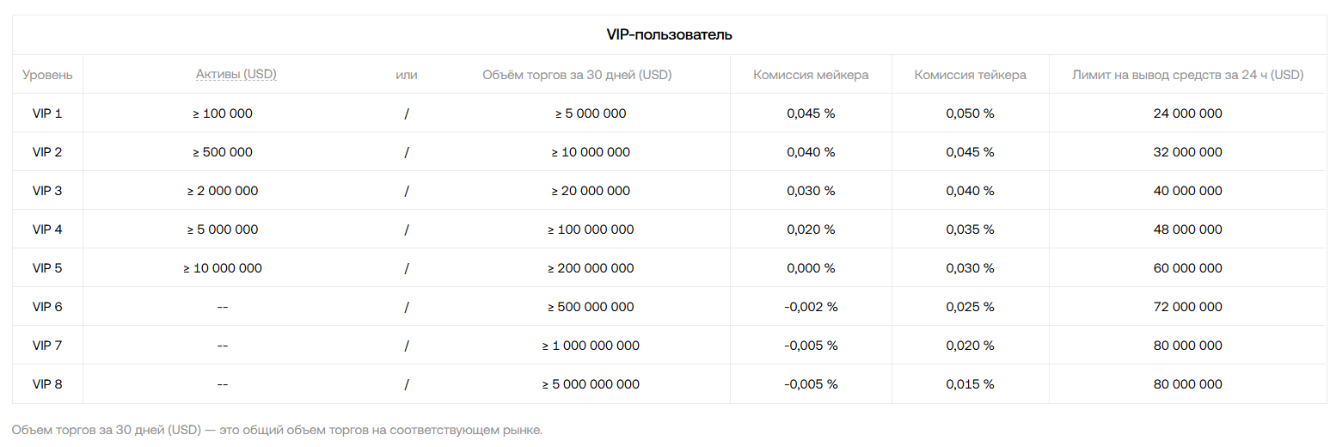1330x447 pixels.
Task: Click the 24 000 000 withdrawal limit cell
Action: 1187,113
